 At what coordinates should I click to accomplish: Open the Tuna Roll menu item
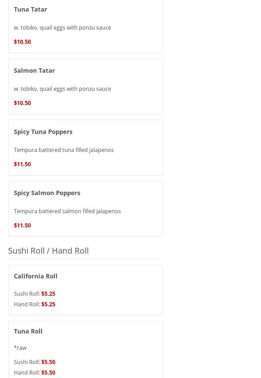pos(28,331)
